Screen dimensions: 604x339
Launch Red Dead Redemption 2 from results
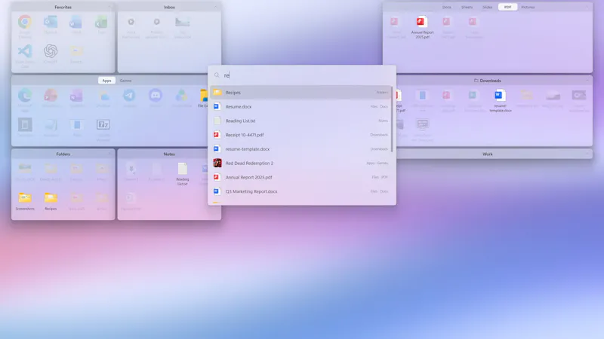pyautogui.click(x=300, y=163)
